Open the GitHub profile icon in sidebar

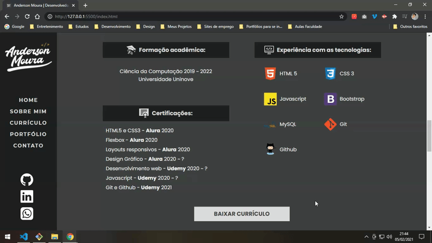coord(26,180)
